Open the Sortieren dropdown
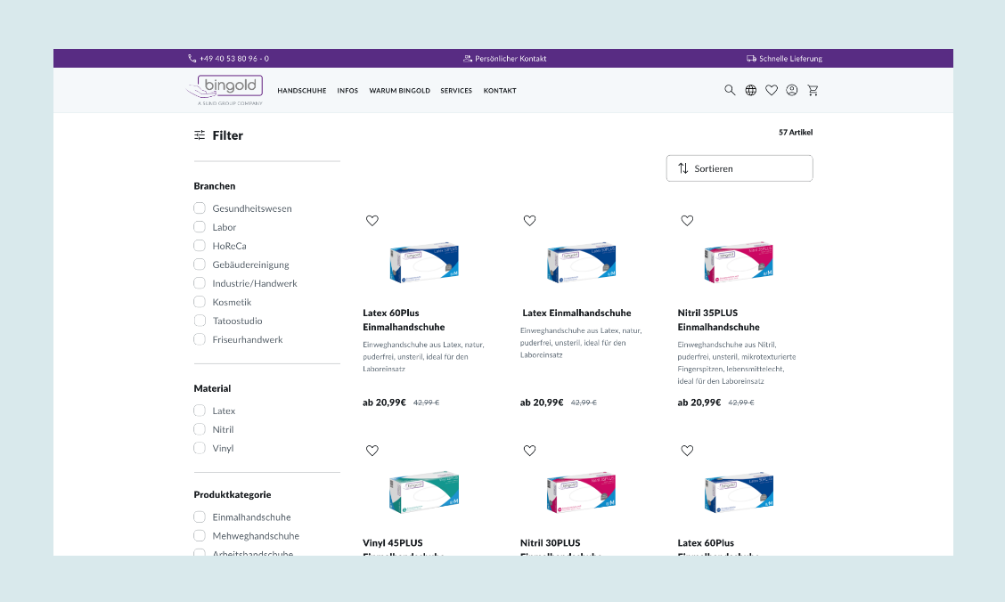Screen dimensions: 1005x602 (739, 168)
